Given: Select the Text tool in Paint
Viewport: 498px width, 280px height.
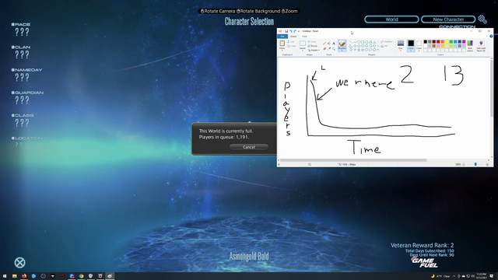Looking at the screenshot, I should [x=334, y=44].
